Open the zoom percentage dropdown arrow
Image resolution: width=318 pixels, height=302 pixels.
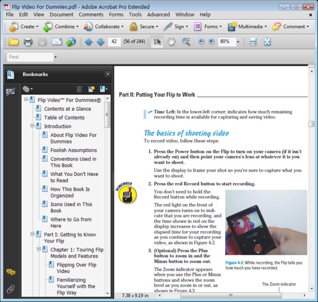238,42
